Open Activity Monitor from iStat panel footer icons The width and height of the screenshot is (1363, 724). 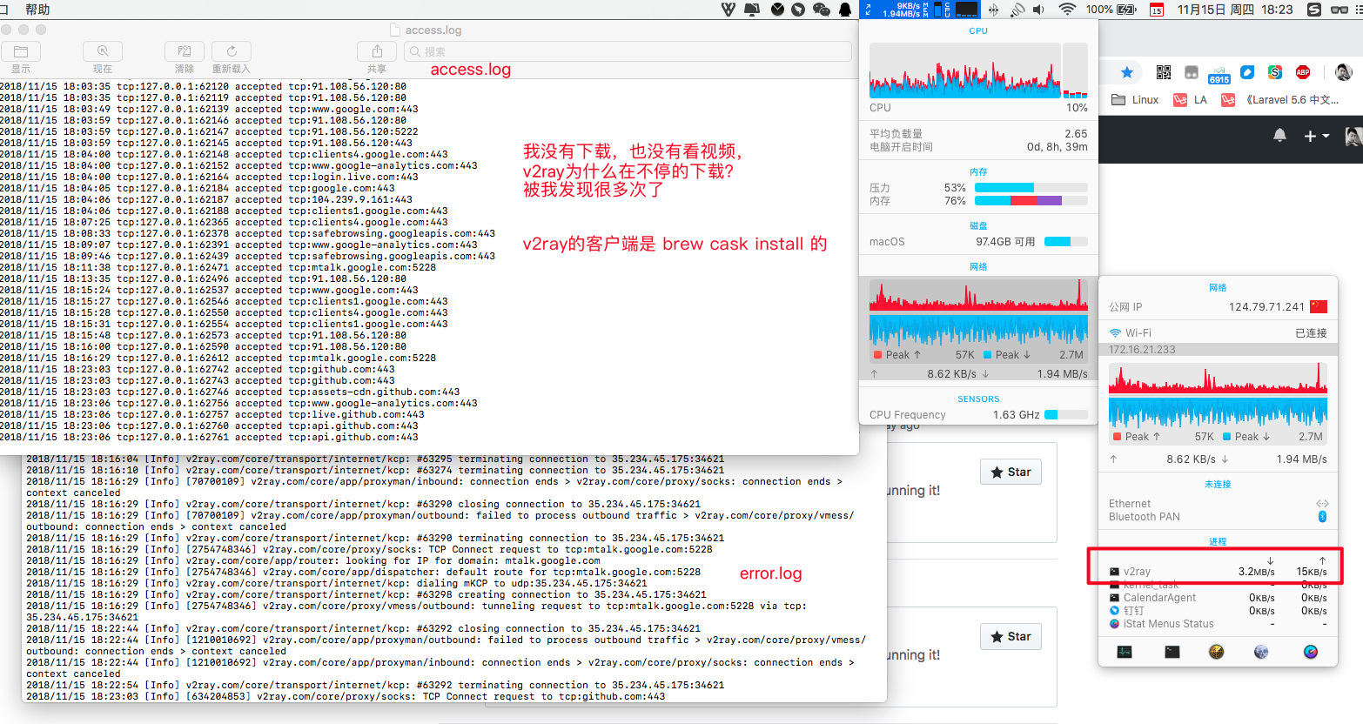pyautogui.click(x=1125, y=652)
